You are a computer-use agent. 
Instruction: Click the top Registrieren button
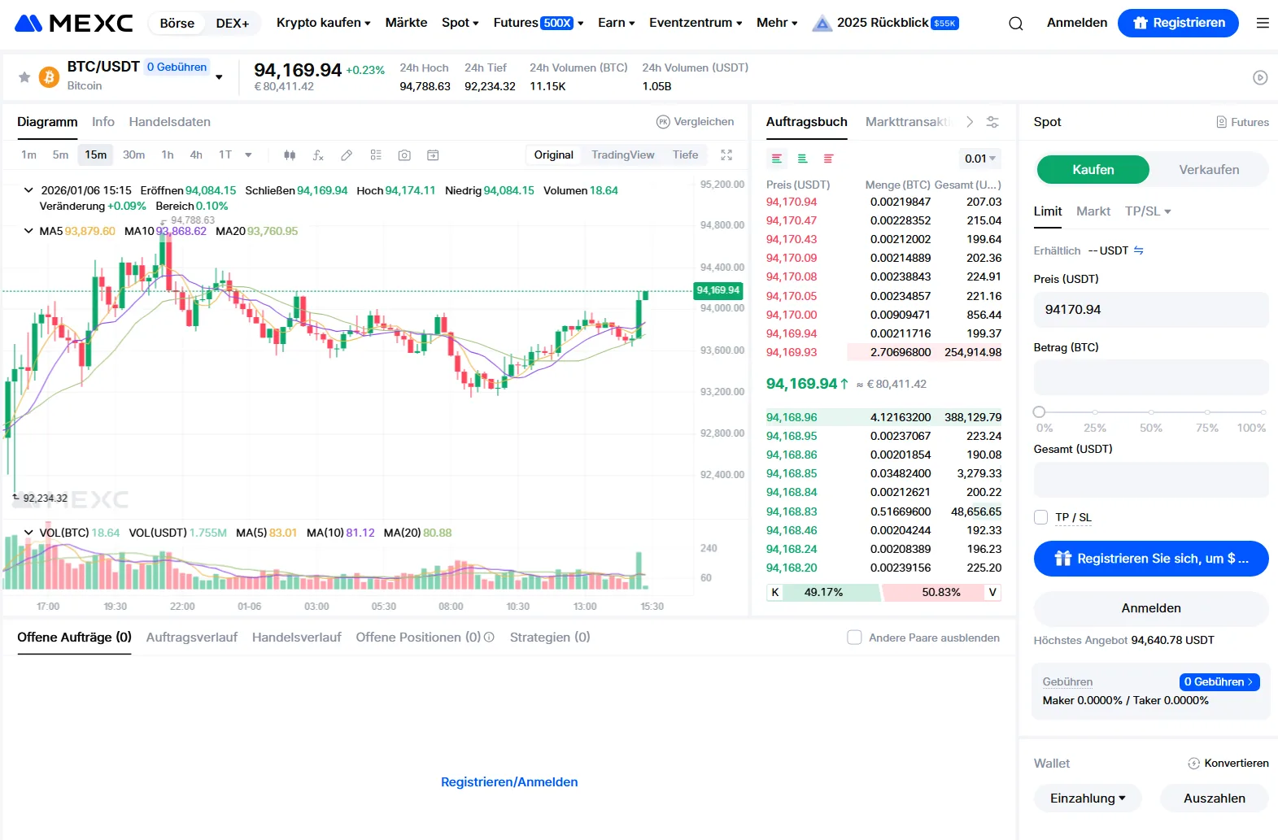(1178, 23)
